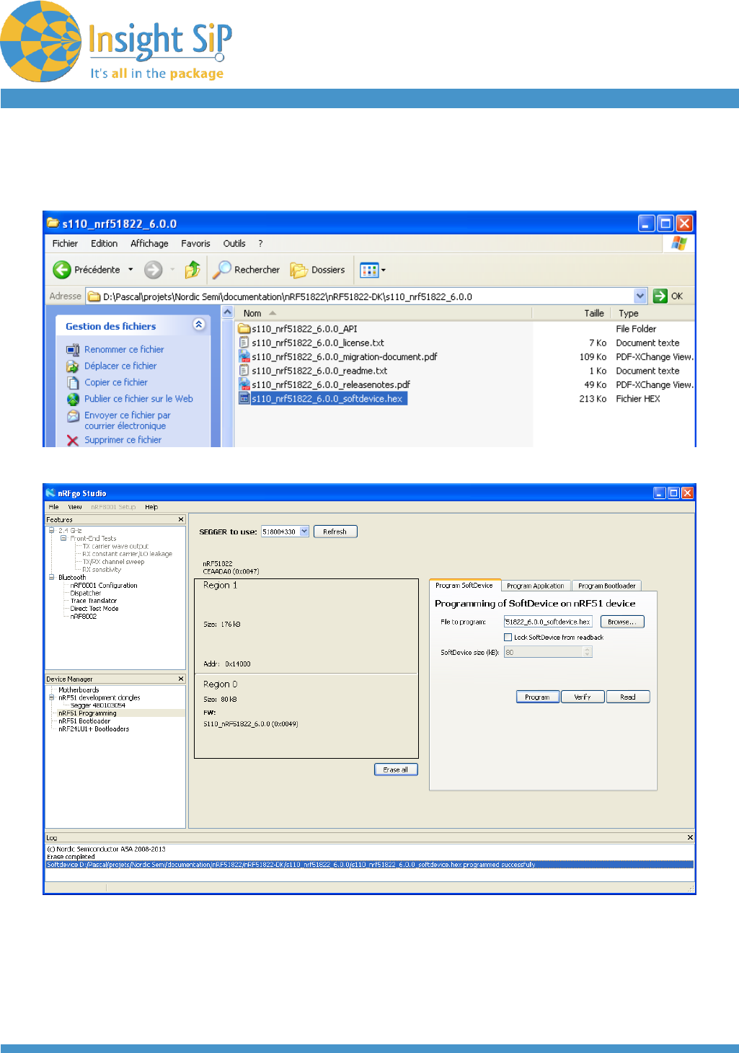Select Dispatcher in the Features tree
The image size is (739, 1053).
pyautogui.click(x=86, y=594)
